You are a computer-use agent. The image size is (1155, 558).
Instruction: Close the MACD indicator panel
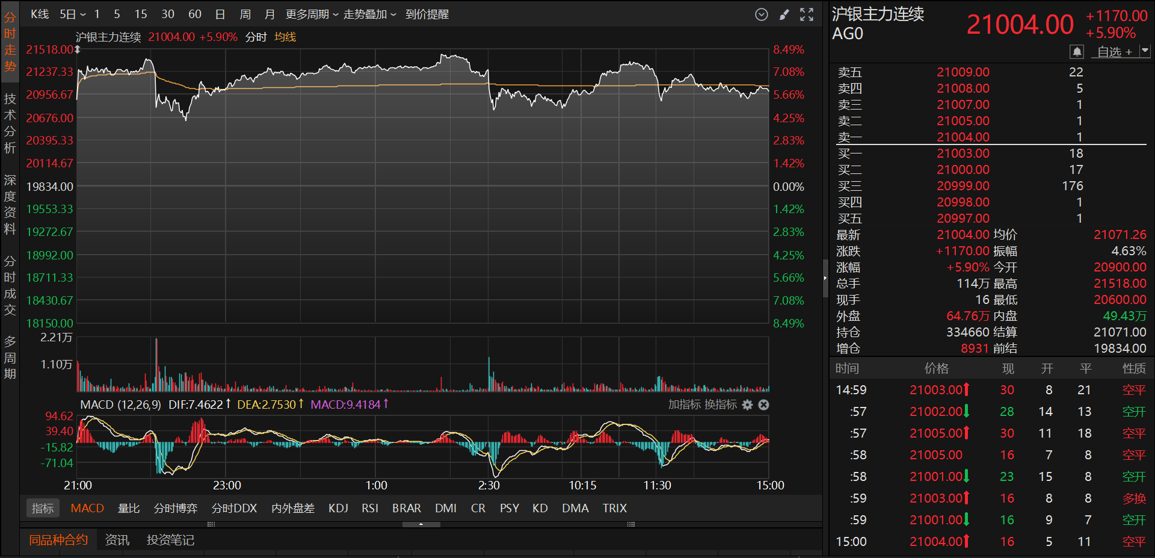point(764,405)
